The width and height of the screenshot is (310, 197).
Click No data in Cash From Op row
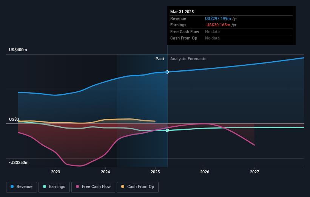(x=212, y=38)
